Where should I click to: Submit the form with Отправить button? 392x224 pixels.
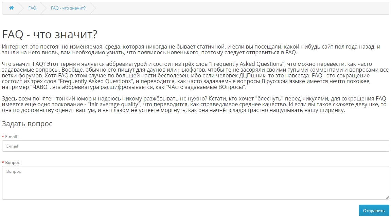point(374,210)
